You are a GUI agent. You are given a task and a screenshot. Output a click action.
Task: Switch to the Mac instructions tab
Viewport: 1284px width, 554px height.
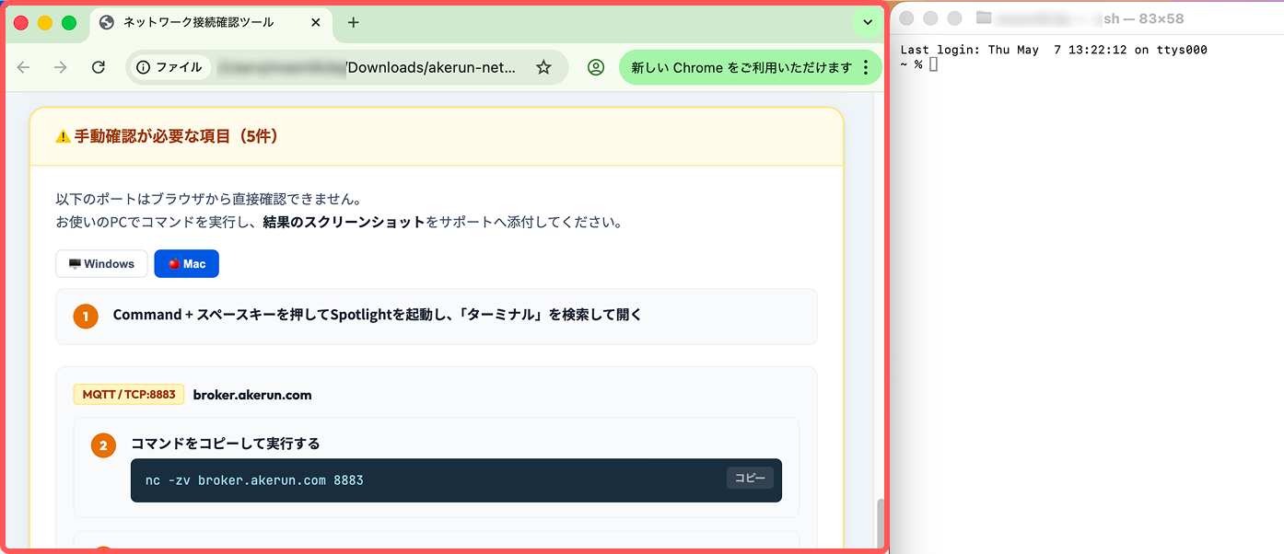tap(187, 264)
